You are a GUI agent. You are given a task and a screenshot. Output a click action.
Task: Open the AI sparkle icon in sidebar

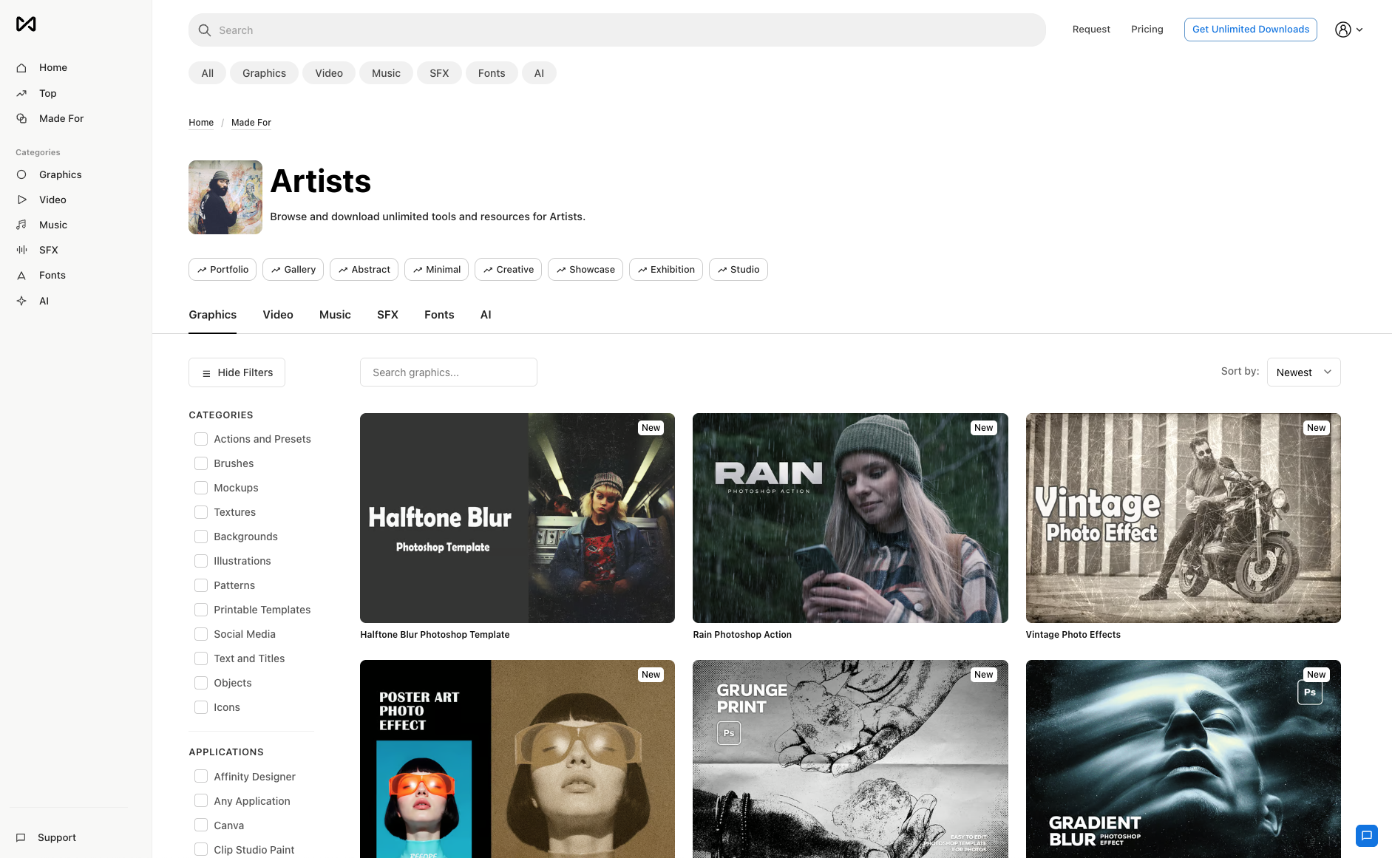pos(22,301)
